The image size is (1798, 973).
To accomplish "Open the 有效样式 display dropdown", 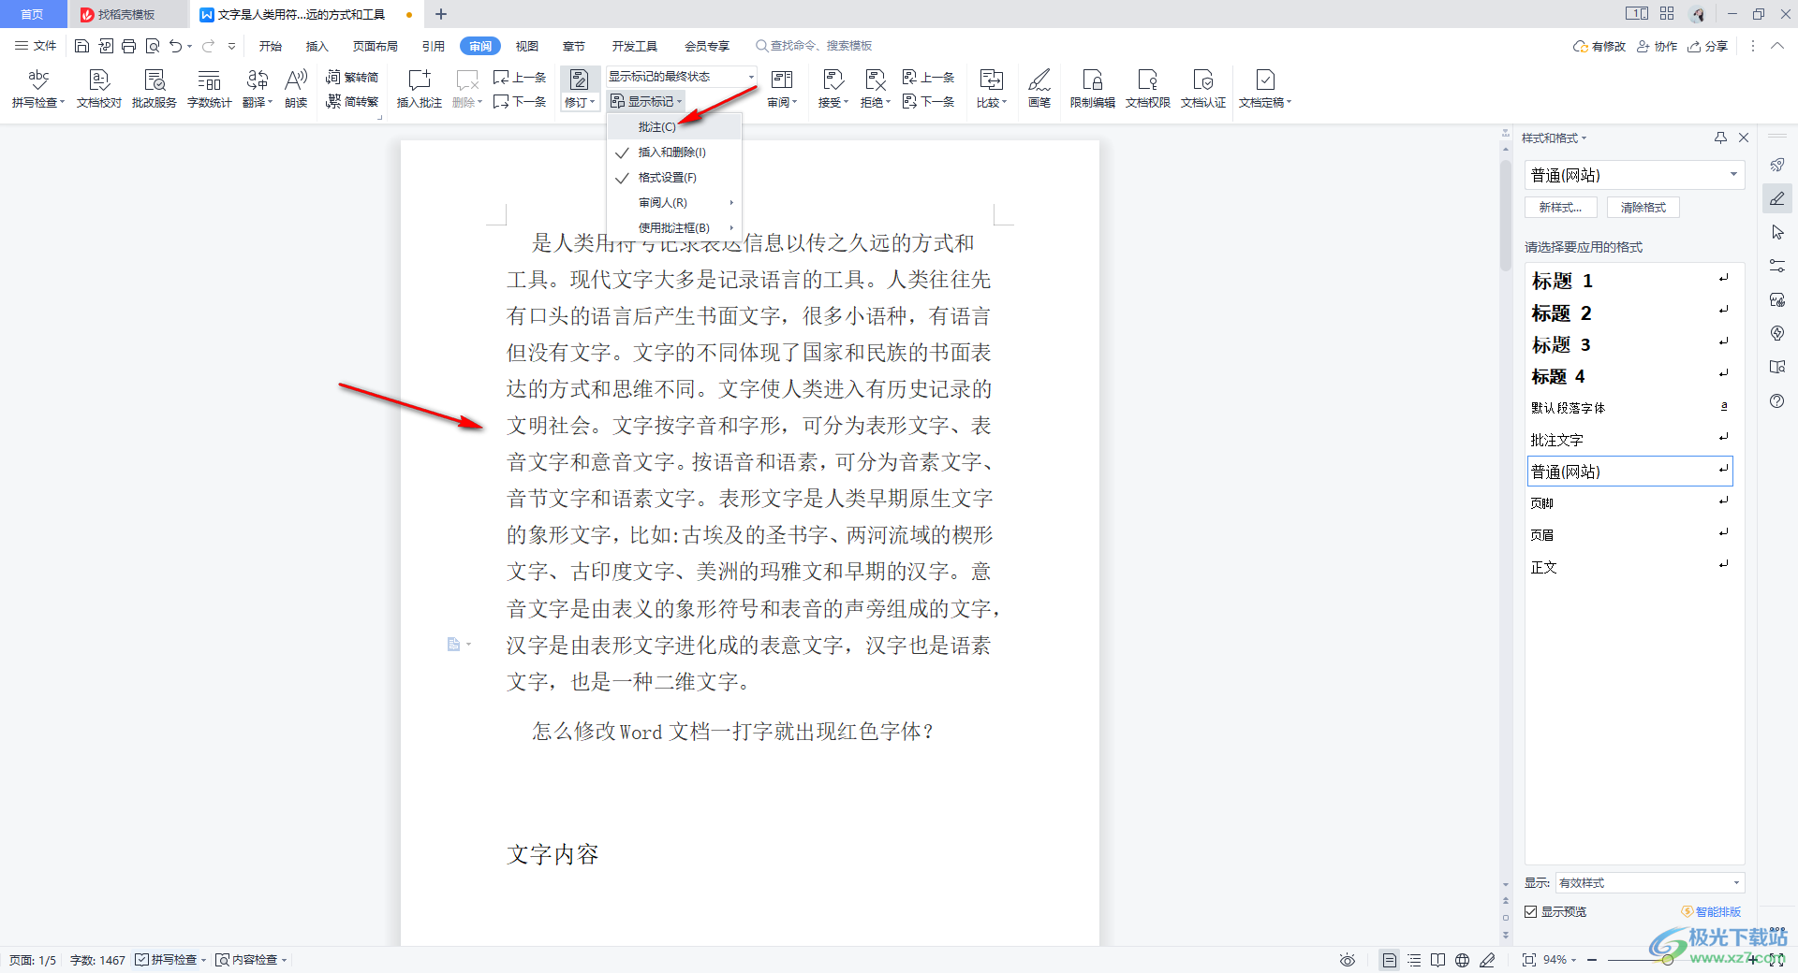I will pos(1650,882).
